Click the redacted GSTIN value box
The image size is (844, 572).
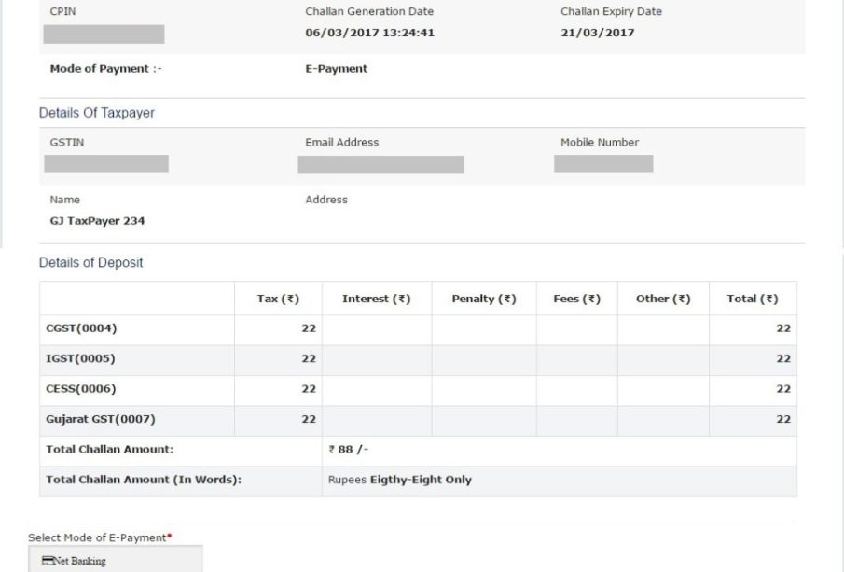[106, 163]
